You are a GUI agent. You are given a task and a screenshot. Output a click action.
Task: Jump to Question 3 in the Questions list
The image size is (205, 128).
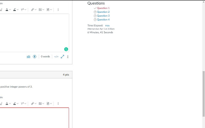pyautogui.click(x=103, y=16)
